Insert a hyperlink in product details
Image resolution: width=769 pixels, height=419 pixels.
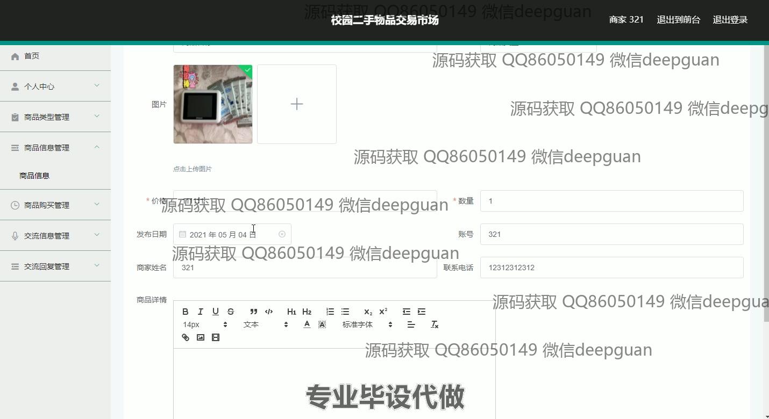point(186,337)
